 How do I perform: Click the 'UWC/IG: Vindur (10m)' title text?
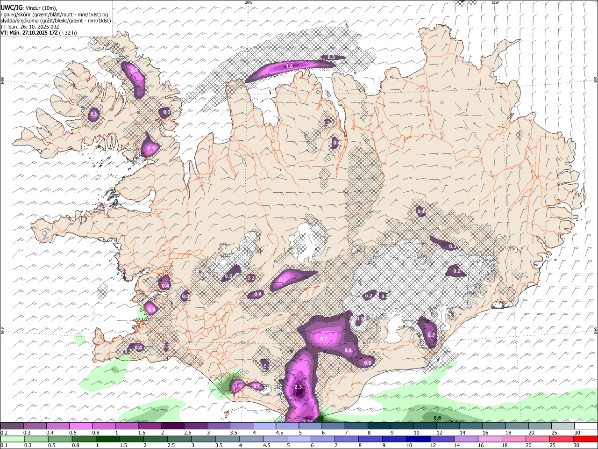click(x=29, y=8)
